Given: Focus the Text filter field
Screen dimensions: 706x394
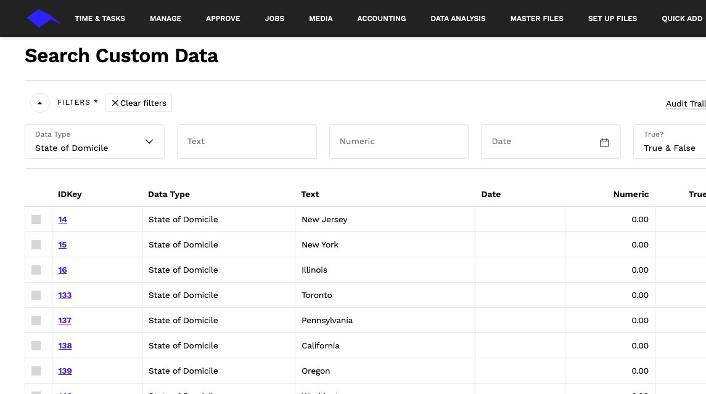Looking at the screenshot, I should click(x=247, y=142).
